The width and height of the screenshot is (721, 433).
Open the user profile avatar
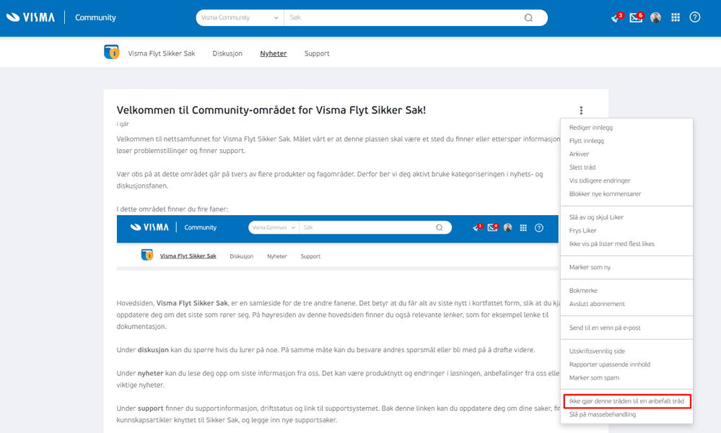(656, 17)
